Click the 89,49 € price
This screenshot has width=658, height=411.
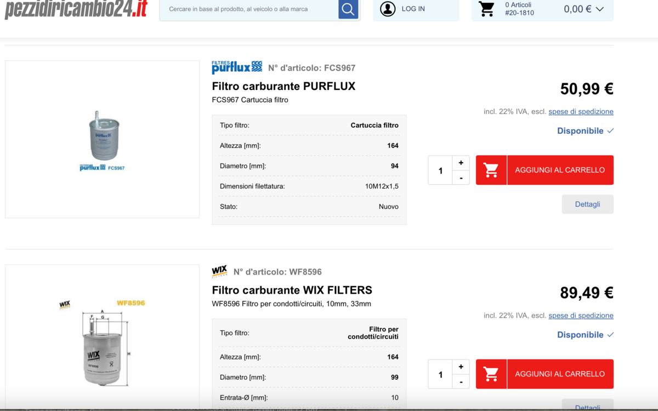[x=587, y=293]
